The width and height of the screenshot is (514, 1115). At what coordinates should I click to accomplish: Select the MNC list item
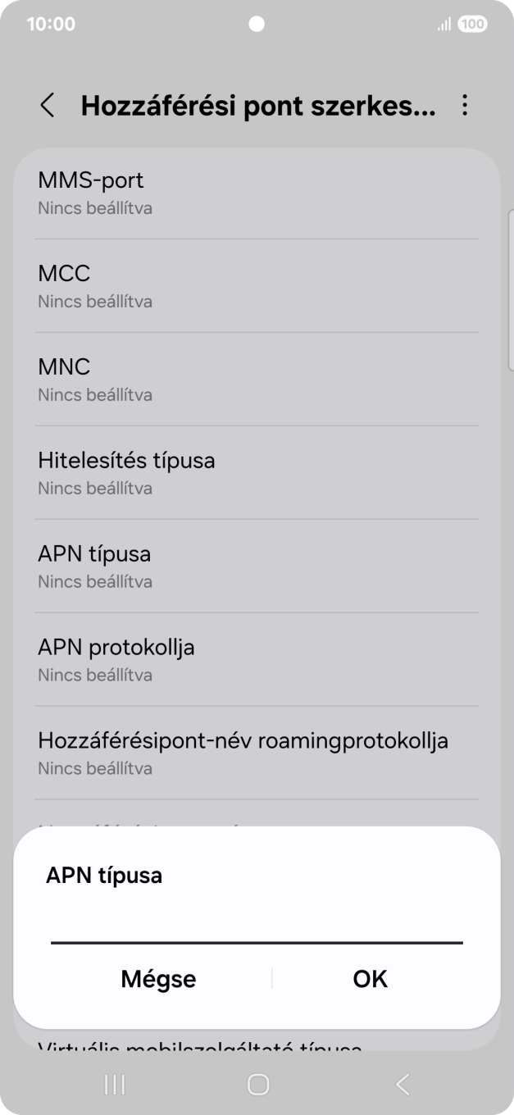257,379
